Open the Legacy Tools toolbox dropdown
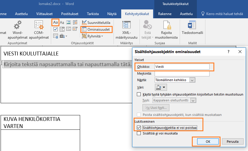This screenshot has height=151, width=248. 64,36
